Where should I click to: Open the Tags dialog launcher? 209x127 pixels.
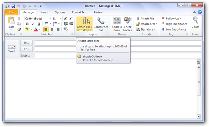coord(187,34)
